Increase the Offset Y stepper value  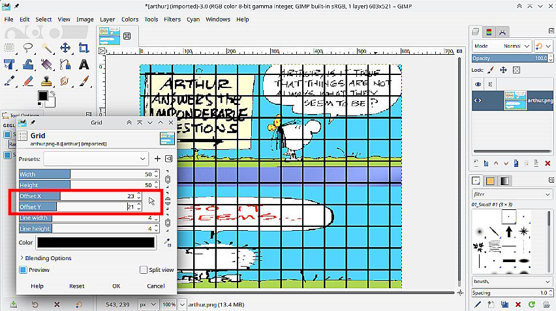[x=139, y=204]
